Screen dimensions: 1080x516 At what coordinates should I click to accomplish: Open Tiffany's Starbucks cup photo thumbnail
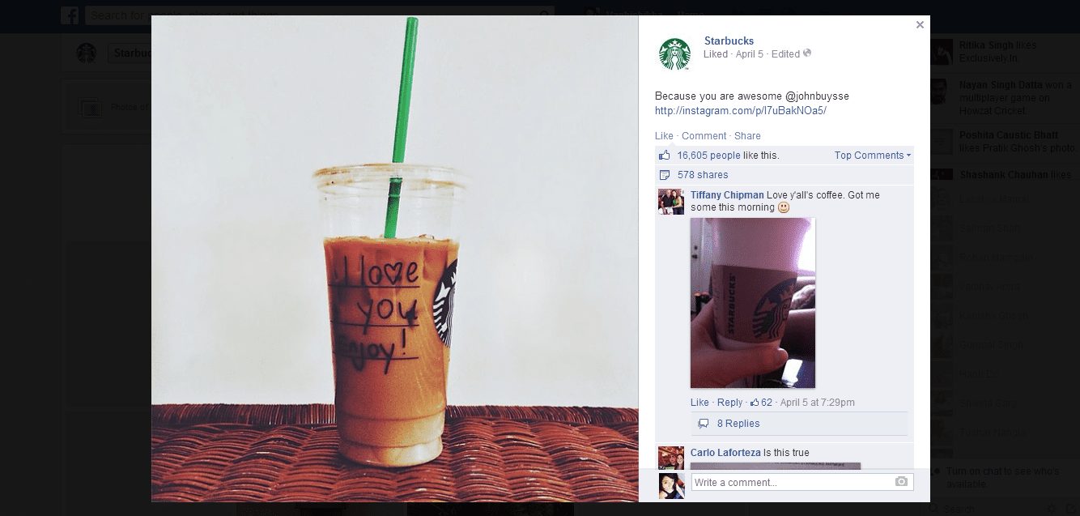[753, 303]
